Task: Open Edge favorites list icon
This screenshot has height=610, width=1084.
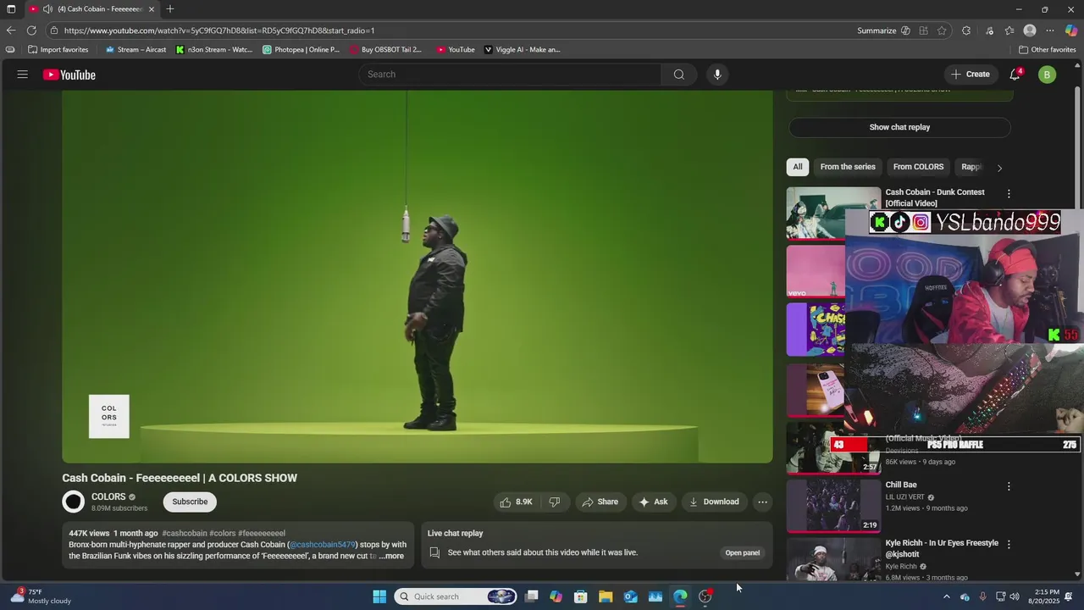Action: (x=1009, y=30)
